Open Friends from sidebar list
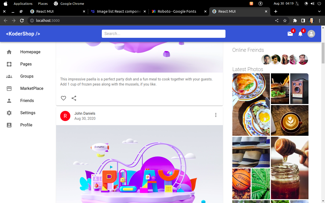Image resolution: width=325 pixels, height=203 pixels. coord(27,100)
